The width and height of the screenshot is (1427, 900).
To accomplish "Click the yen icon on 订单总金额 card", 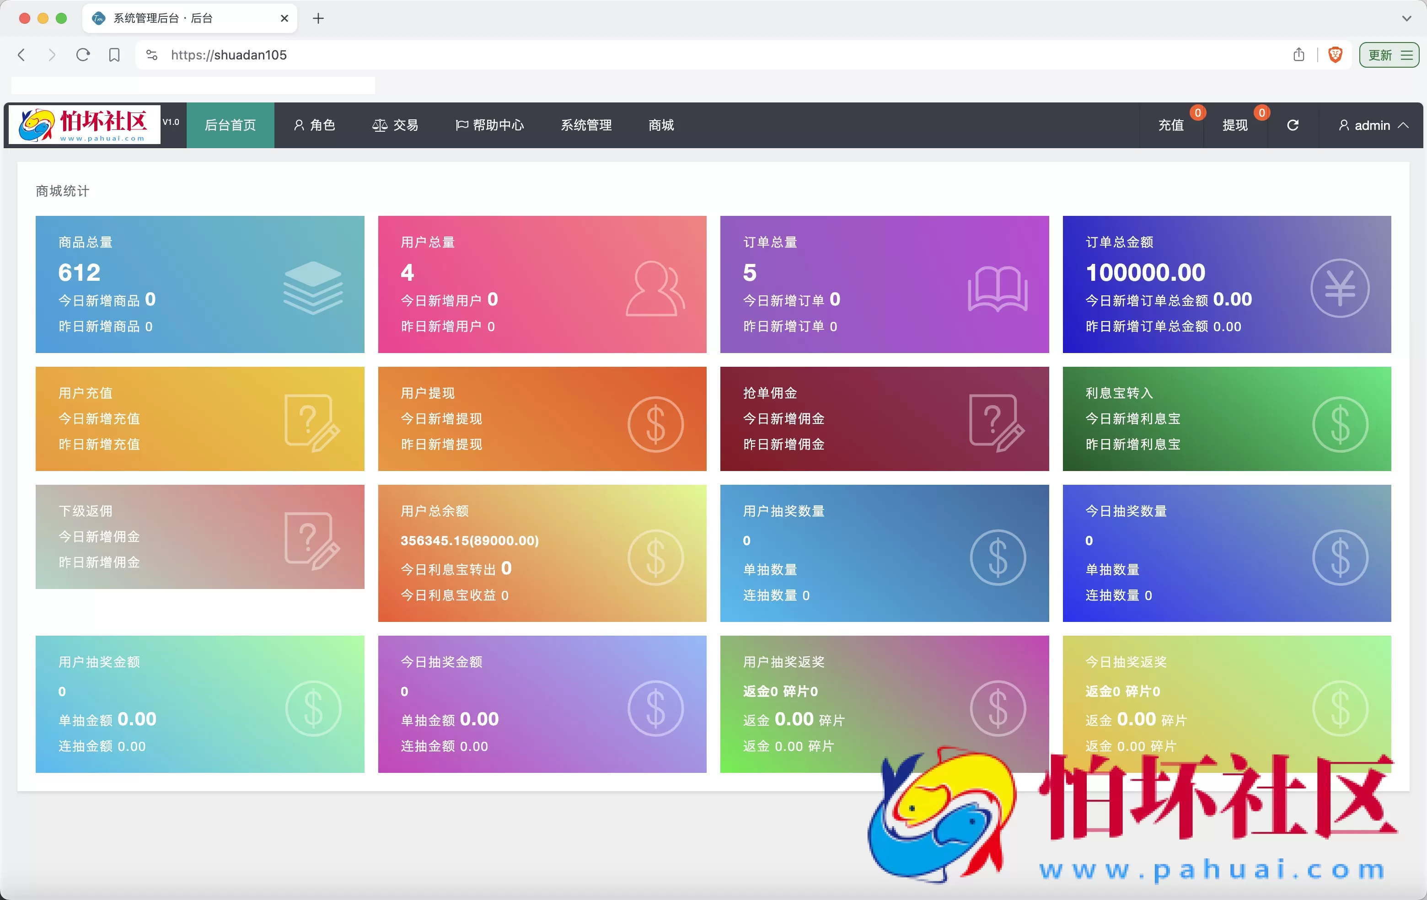I will point(1339,288).
